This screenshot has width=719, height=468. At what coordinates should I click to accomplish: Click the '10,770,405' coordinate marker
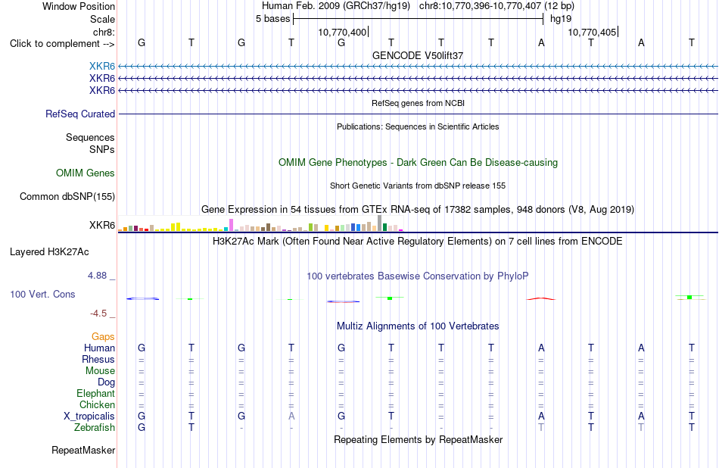592,32
